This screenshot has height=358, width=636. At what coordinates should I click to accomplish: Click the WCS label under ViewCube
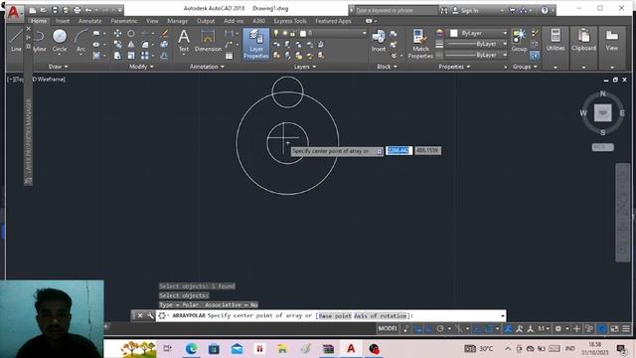pos(602,147)
